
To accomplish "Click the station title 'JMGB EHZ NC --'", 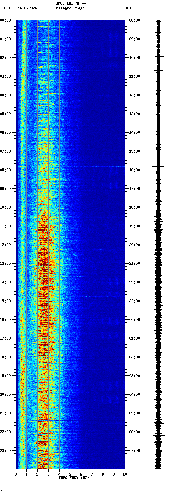I will coord(71,3).
